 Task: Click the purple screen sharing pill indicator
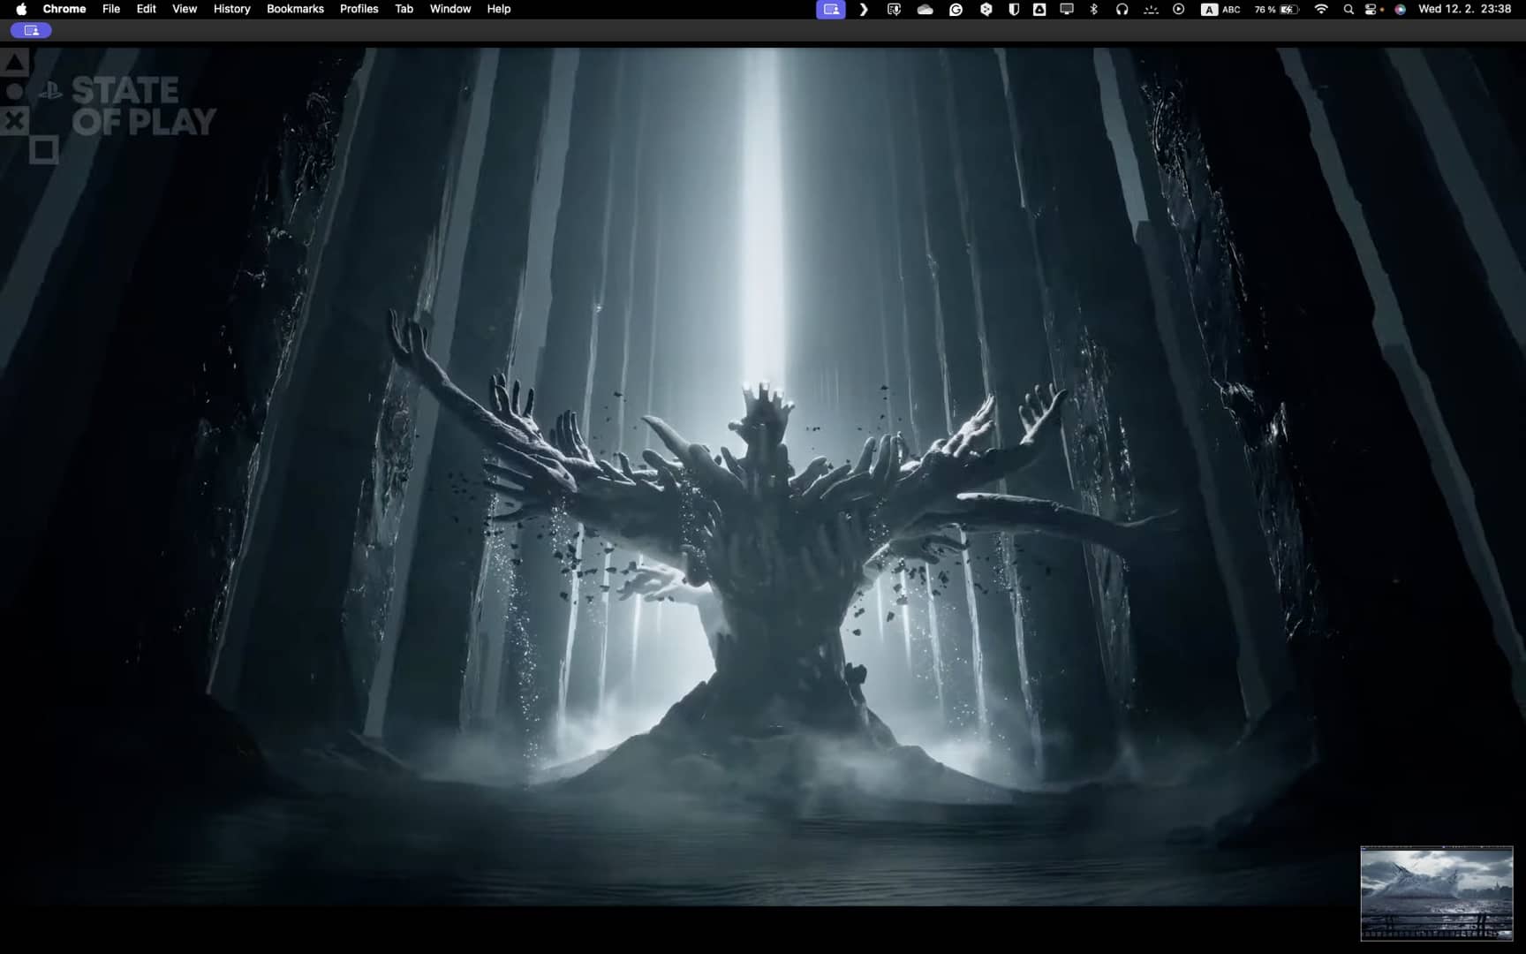(x=31, y=30)
